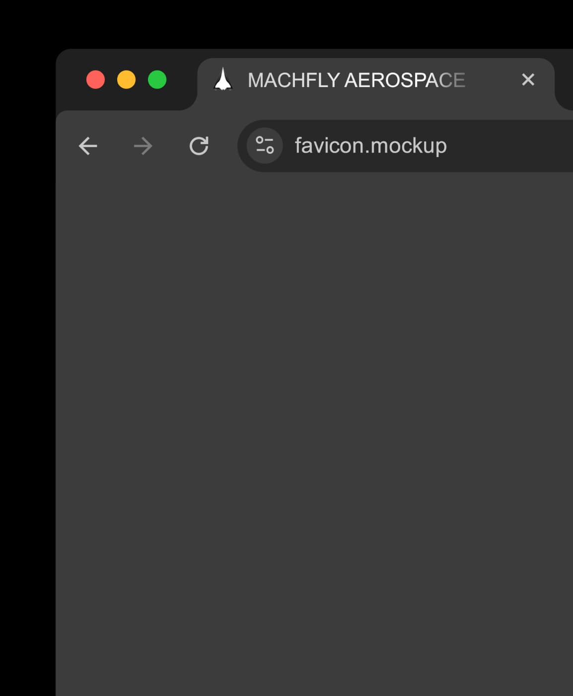Select the MACHFLY AEROSPACE tab title
The image size is (573, 696).
[x=356, y=80]
